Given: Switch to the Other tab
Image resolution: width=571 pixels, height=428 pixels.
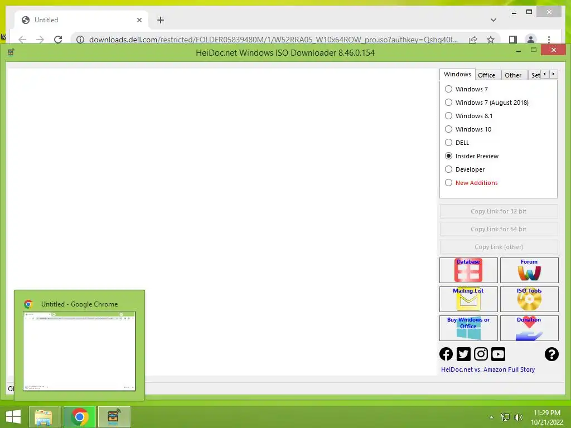Looking at the screenshot, I should tap(514, 75).
